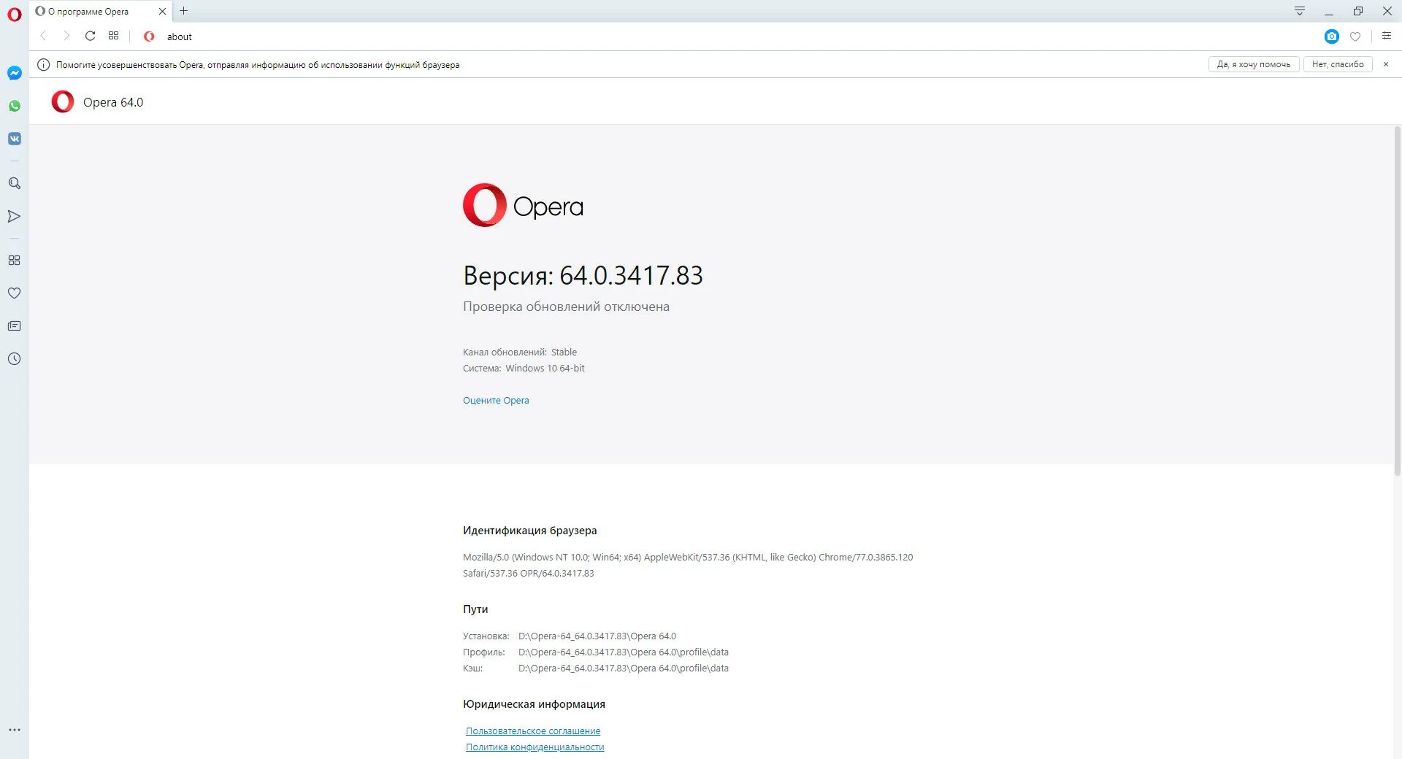Close the 'О программе Opera' tab

pos(162,11)
